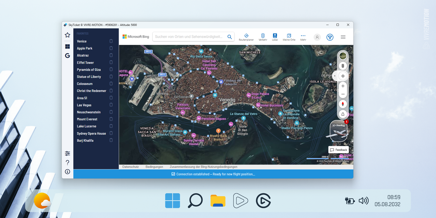Image resolution: width=436 pixels, height=218 pixels.
Task: Open the hamburger navigation menu
Action: point(343,37)
